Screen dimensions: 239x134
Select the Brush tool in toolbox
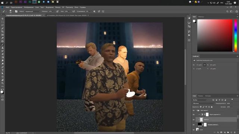[3, 45]
